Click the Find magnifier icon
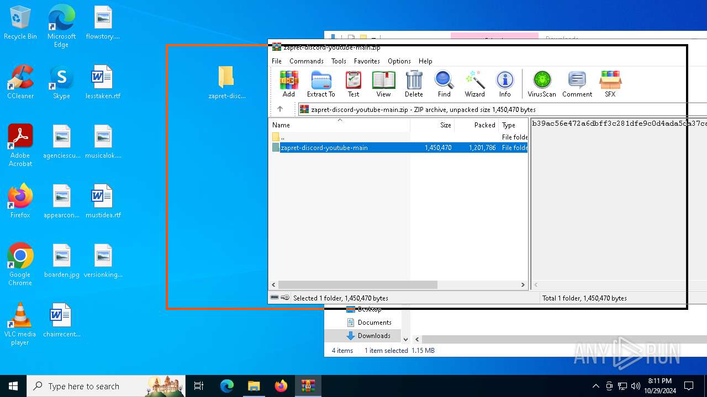This screenshot has height=397, width=707. tap(444, 84)
